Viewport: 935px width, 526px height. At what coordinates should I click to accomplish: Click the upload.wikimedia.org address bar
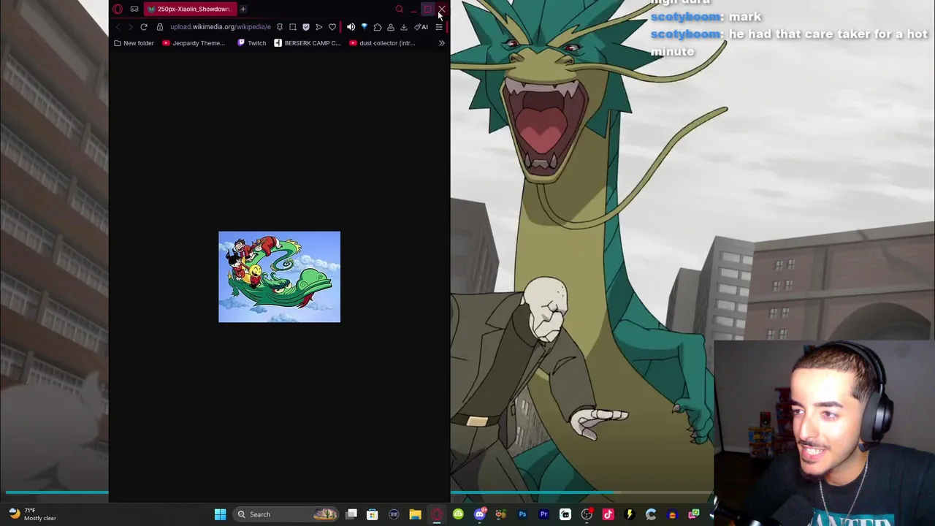point(220,27)
